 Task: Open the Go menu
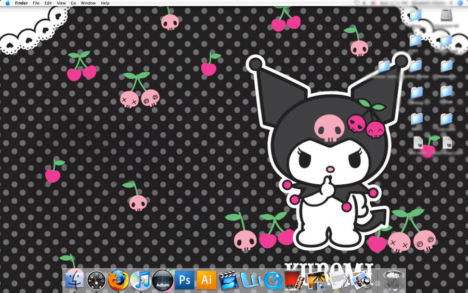(x=73, y=3)
